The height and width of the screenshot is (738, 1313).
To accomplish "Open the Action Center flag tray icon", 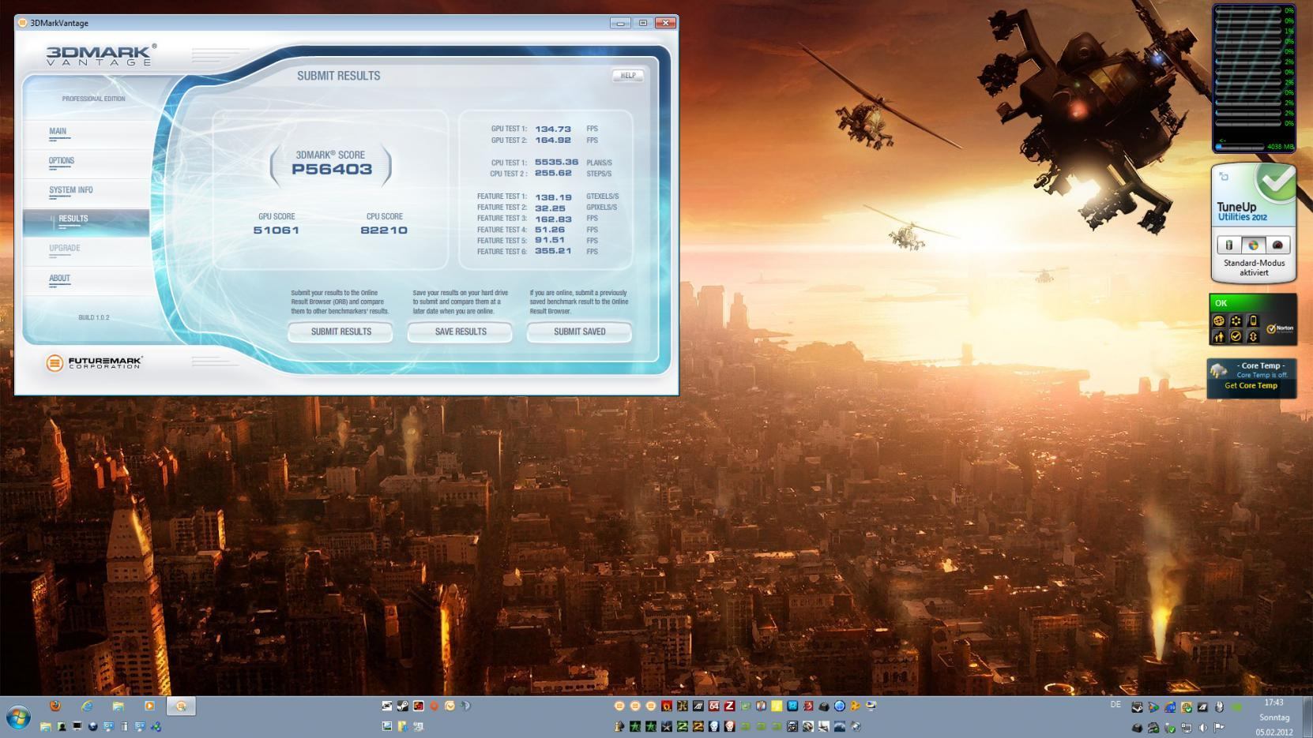I will (x=1219, y=728).
